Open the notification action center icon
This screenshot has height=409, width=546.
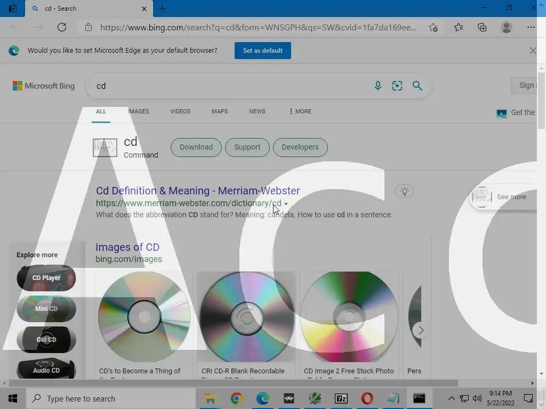click(x=528, y=398)
